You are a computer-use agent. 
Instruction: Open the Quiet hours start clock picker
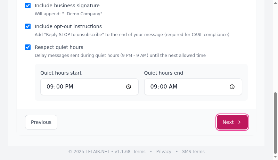coord(129,87)
